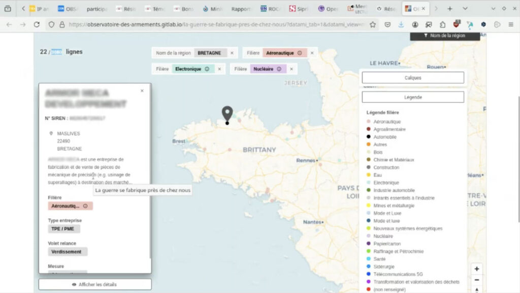The image size is (520, 293).
Task: Switch to the ROC tab
Action: click(x=270, y=9)
